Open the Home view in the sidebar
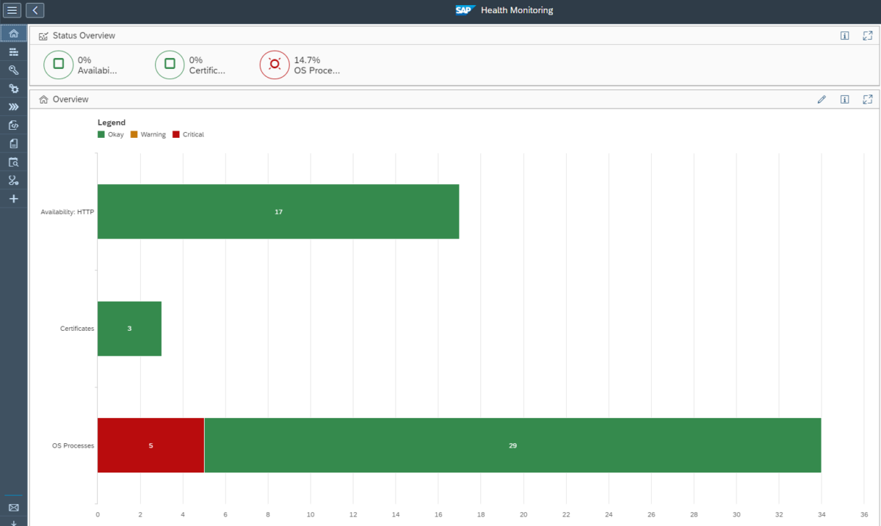 [x=13, y=33]
